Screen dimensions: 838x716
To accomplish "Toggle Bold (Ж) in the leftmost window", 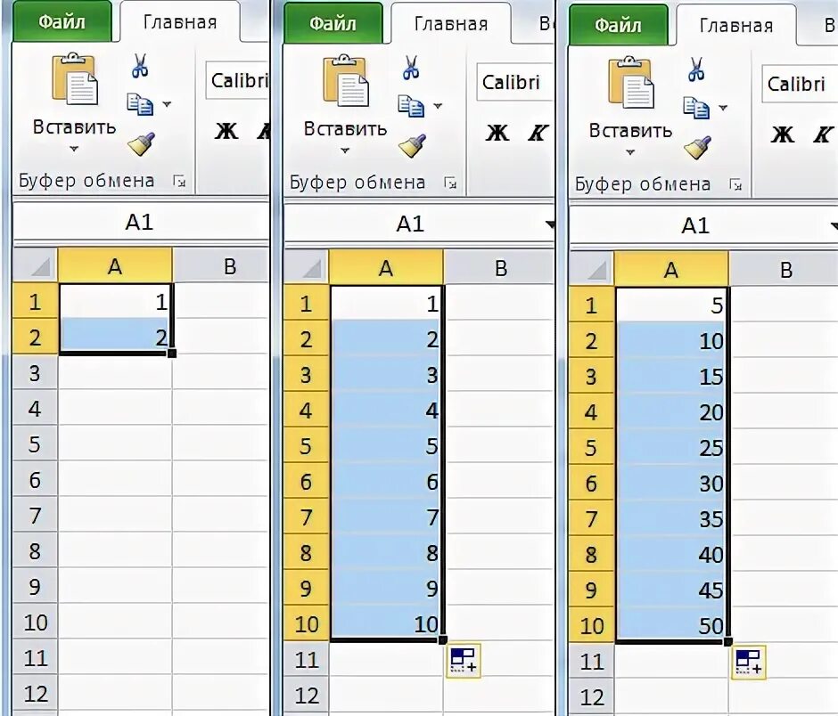I will [226, 131].
